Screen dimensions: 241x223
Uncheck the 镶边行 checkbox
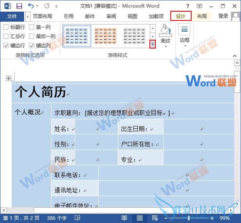[6, 45]
